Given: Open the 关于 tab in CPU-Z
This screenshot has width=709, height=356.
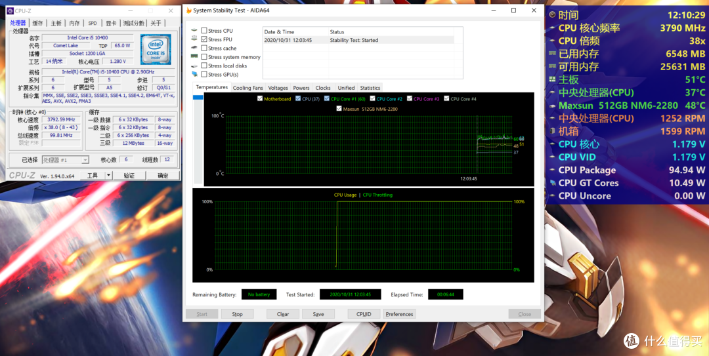Looking at the screenshot, I should pyautogui.click(x=156, y=23).
